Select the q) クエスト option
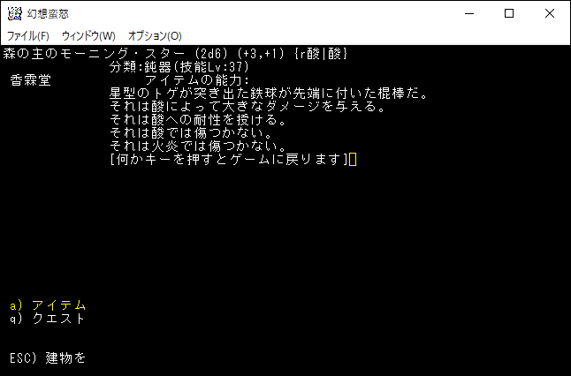571x376 pixels. [48, 319]
